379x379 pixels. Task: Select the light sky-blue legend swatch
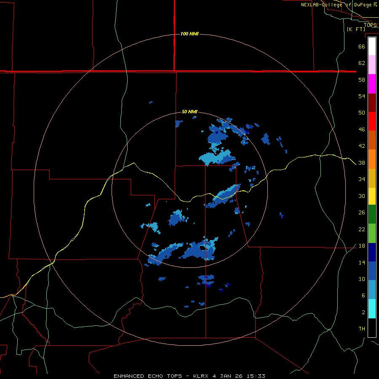[x=372, y=290]
